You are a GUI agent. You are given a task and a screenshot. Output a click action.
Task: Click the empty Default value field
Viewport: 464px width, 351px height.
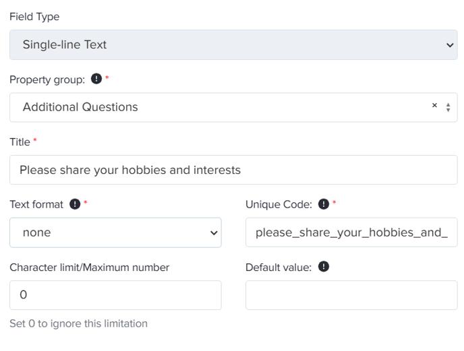(351, 295)
